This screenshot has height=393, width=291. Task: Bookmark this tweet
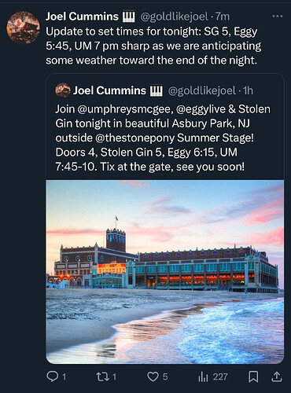tap(253, 376)
